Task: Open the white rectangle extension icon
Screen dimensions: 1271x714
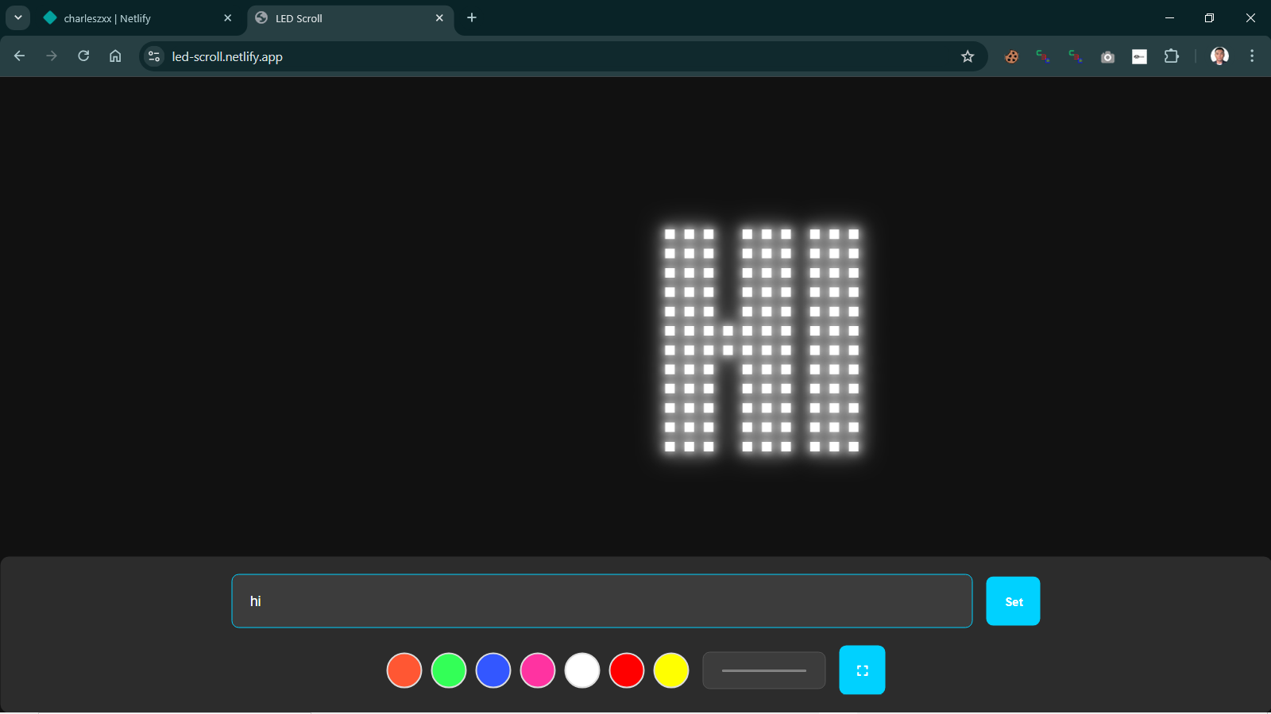Action: (x=1139, y=56)
